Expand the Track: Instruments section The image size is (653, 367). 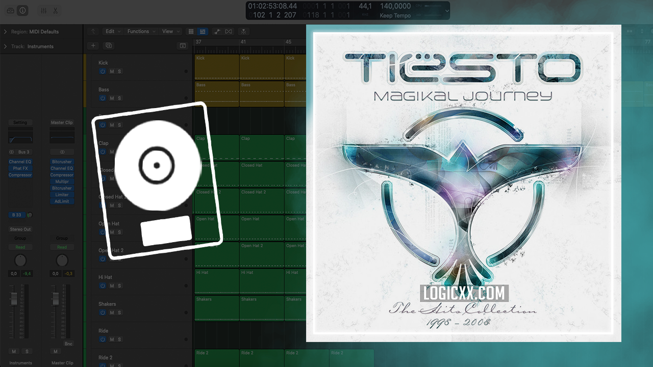[x=5, y=46]
